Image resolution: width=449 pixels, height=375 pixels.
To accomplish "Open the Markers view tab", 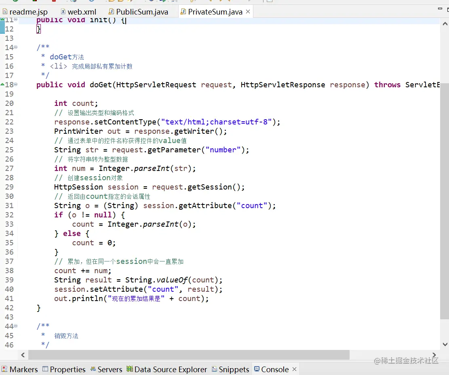I will (20, 370).
